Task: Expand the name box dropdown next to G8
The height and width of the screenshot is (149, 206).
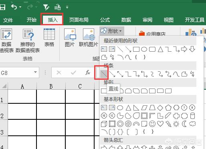Action: point(35,72)
